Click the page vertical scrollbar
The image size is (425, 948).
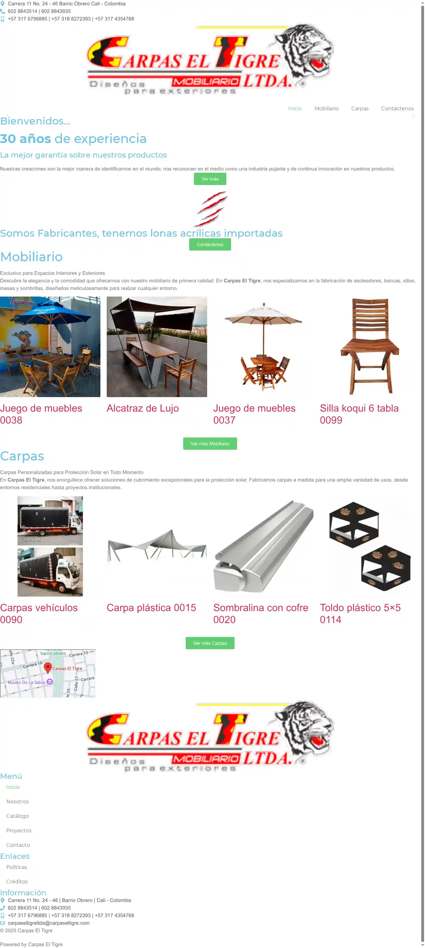[x=422, y=474]
